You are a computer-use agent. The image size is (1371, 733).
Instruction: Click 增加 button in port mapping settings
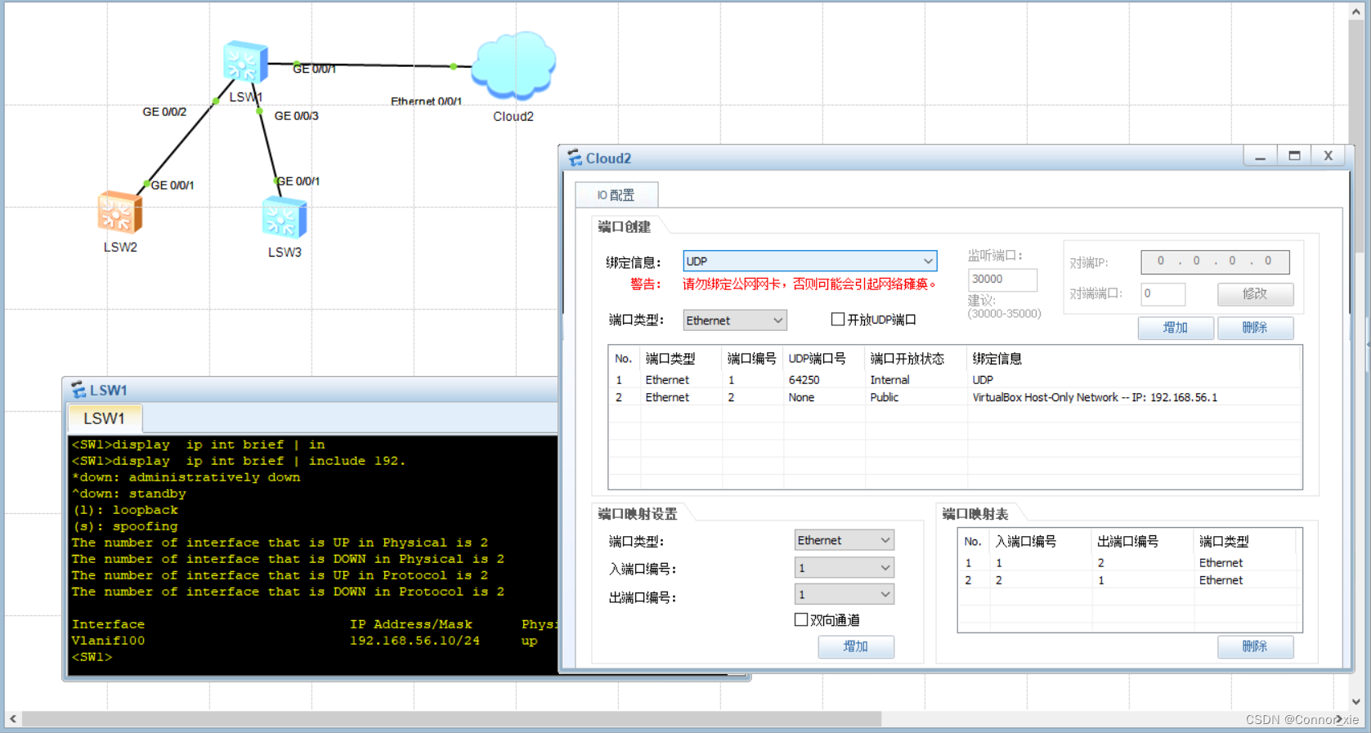tap(856, 646)
